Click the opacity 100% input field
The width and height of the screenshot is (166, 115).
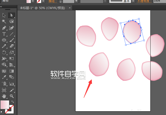pos(159,1)
